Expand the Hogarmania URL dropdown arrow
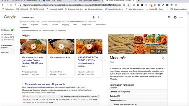The height and width of the screenshot is (106, 189). pyautogui.click(x=86, y=87)
